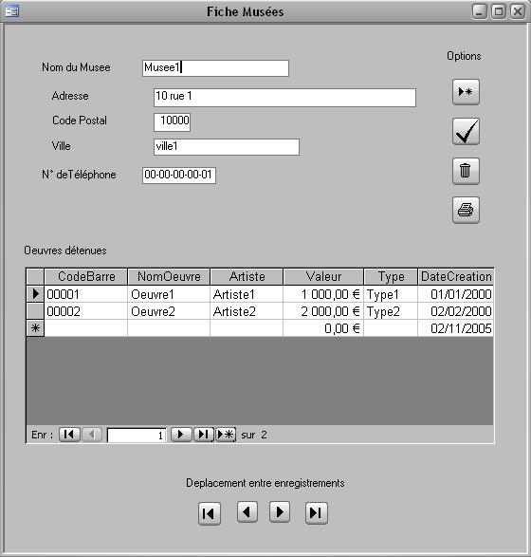Click the checkmark save record button
The height and width of the screenshot is (557, 531).
[466, 132]
